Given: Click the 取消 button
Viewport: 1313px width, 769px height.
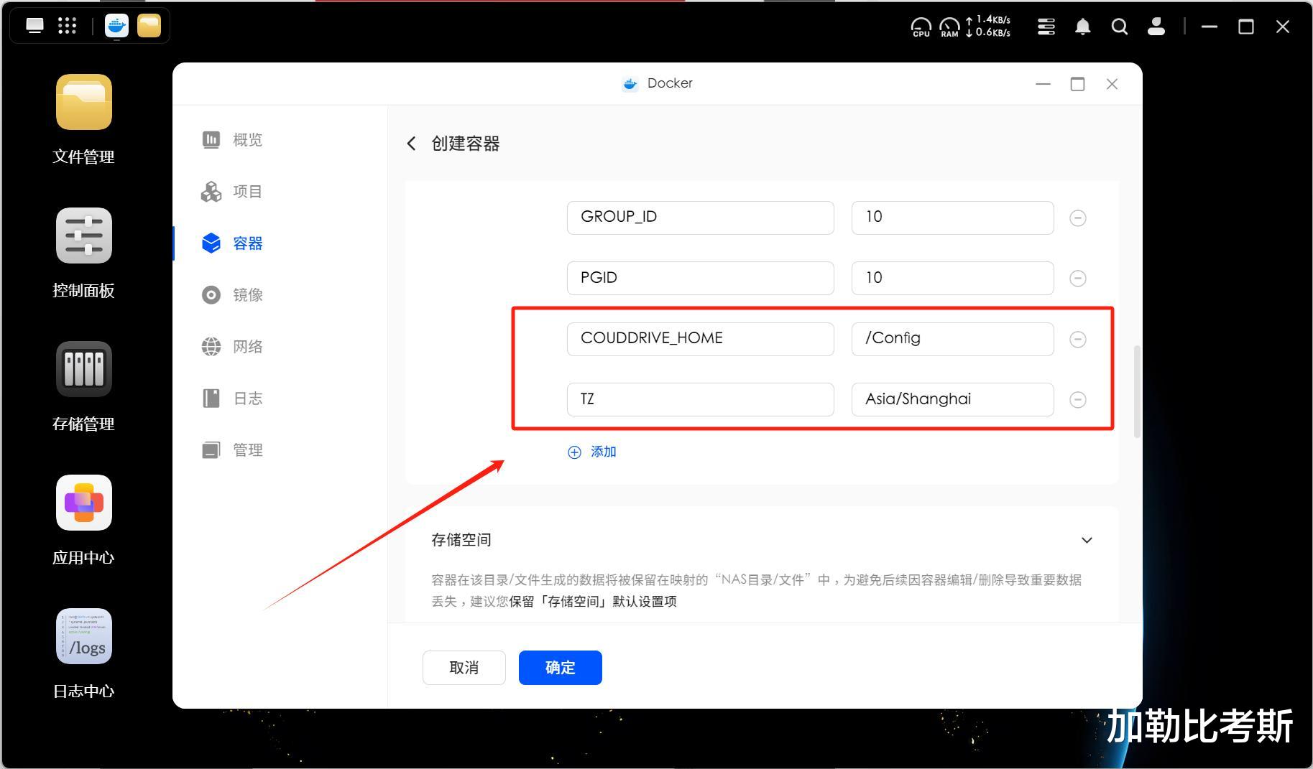Looking at the screenshot, I should 464,668.
